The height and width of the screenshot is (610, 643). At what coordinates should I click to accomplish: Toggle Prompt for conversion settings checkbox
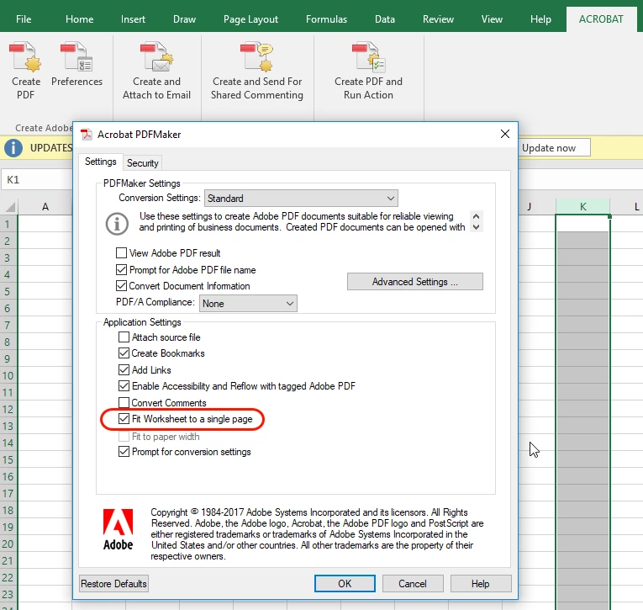pos(124,452)
